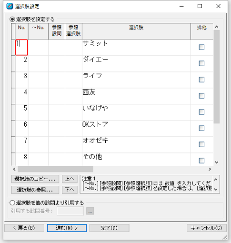
Task: Check the 排他 box for サミット
Action: 201,47
